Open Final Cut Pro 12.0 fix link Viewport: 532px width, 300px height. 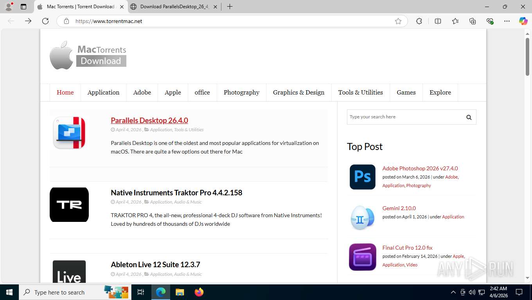[407, 248]
